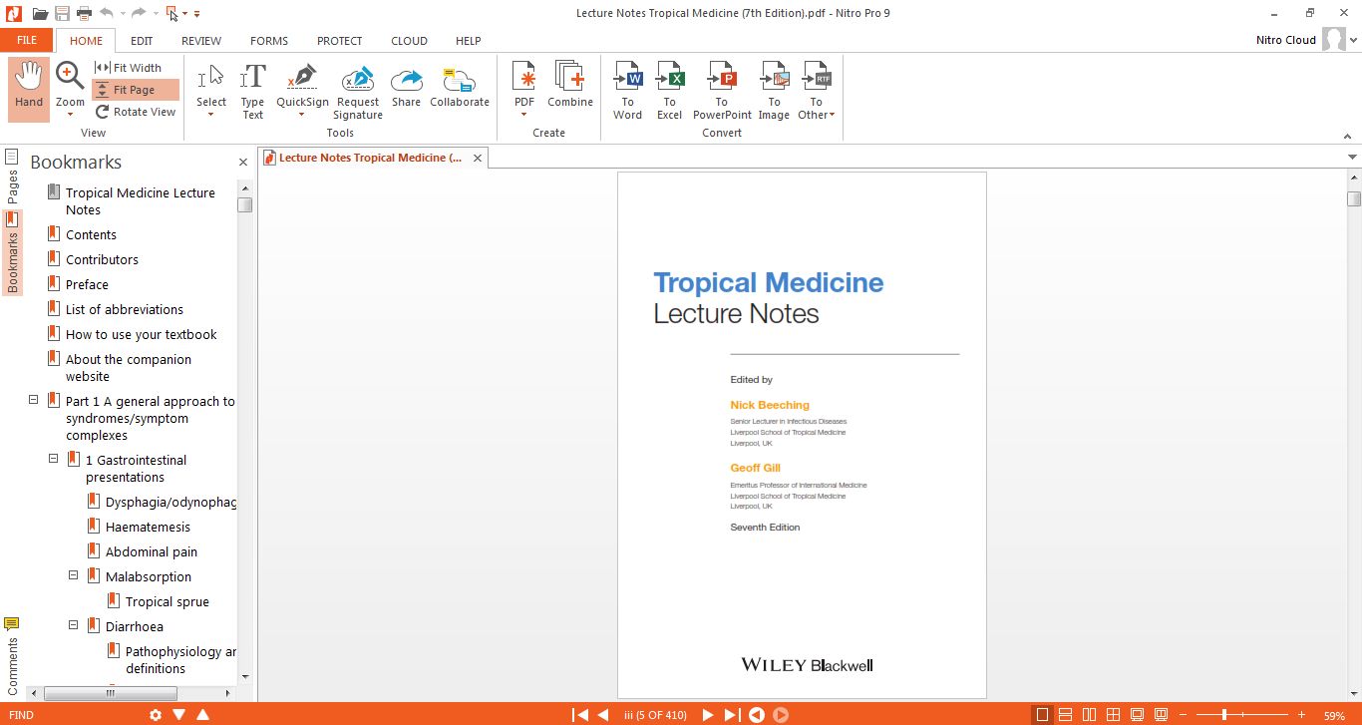Open the Collaborate tool
The image size is (1362, 725).
pos(460,86)
